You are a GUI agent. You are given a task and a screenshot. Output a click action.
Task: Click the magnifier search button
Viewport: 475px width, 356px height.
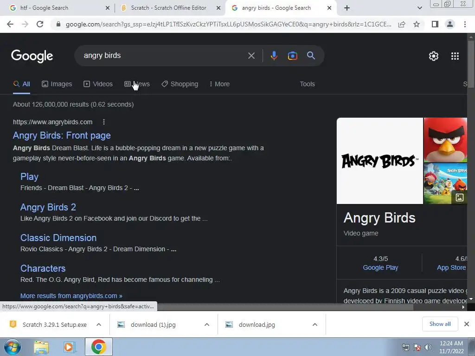click(x=311, y=56)
